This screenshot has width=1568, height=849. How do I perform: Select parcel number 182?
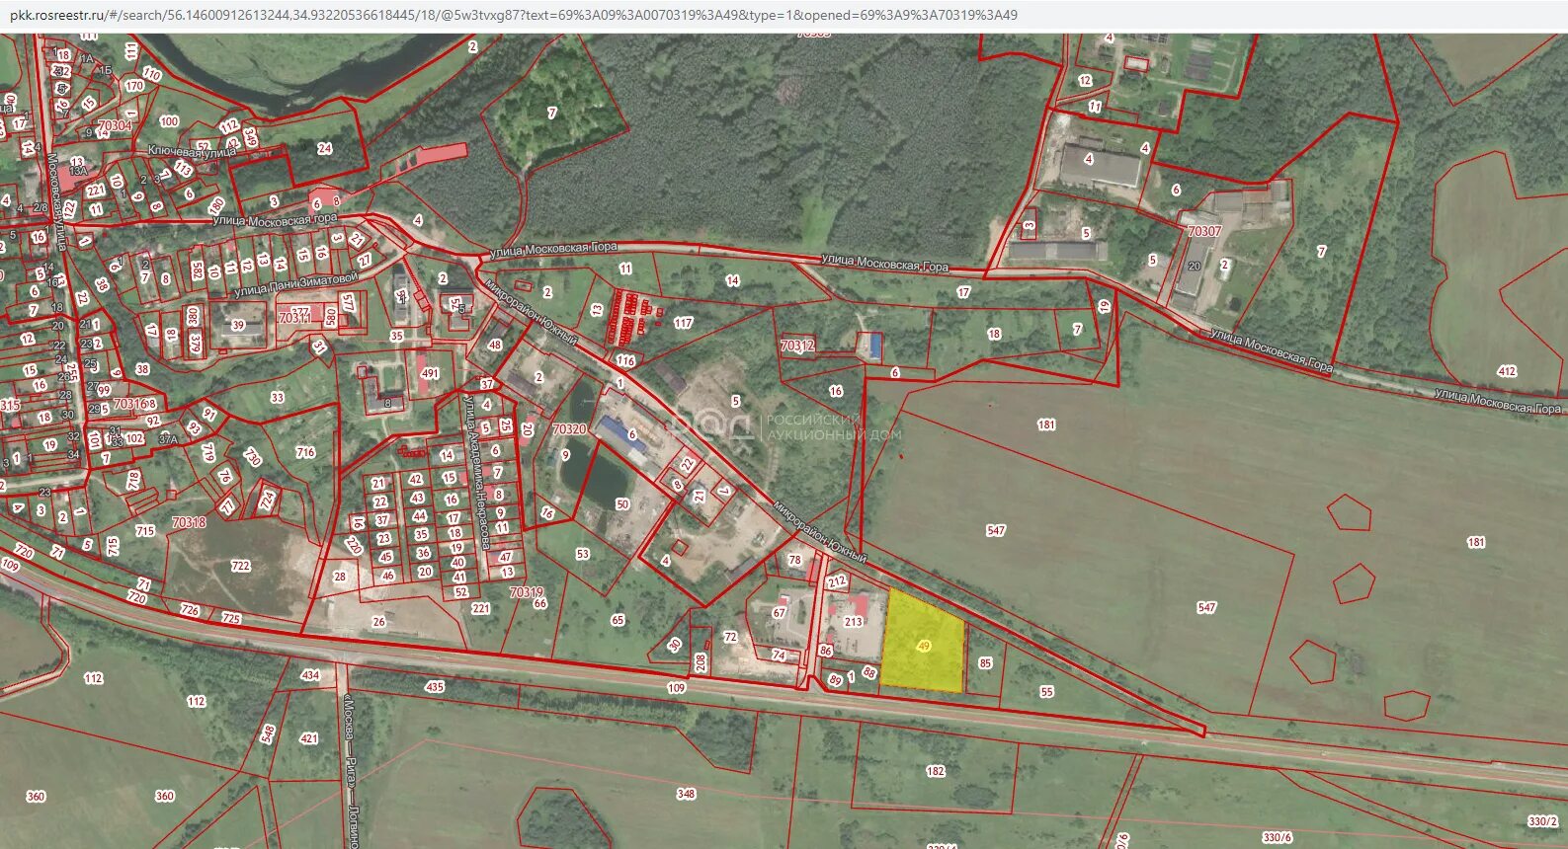coord(936,772)
